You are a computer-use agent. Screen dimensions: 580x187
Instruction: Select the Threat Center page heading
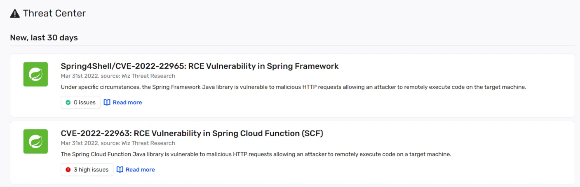click(54, 13)
